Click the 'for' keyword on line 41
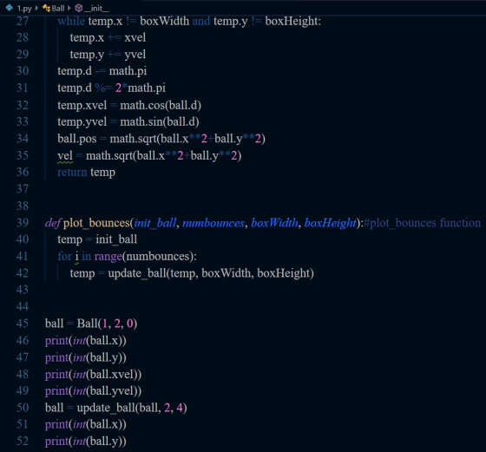Screen dimensions: 486x452 click(x=64, y=257)
